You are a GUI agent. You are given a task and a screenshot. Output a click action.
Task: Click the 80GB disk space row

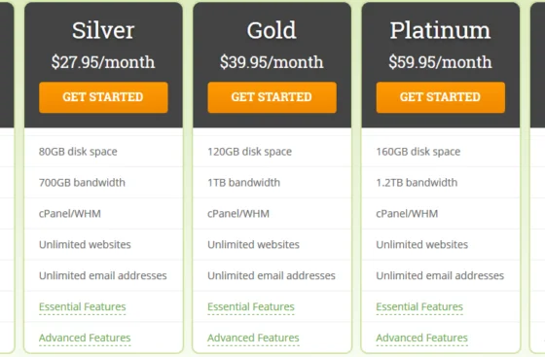[x=103, y=152]
